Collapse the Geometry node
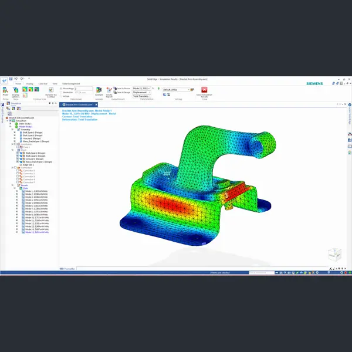 pos(12,130)
